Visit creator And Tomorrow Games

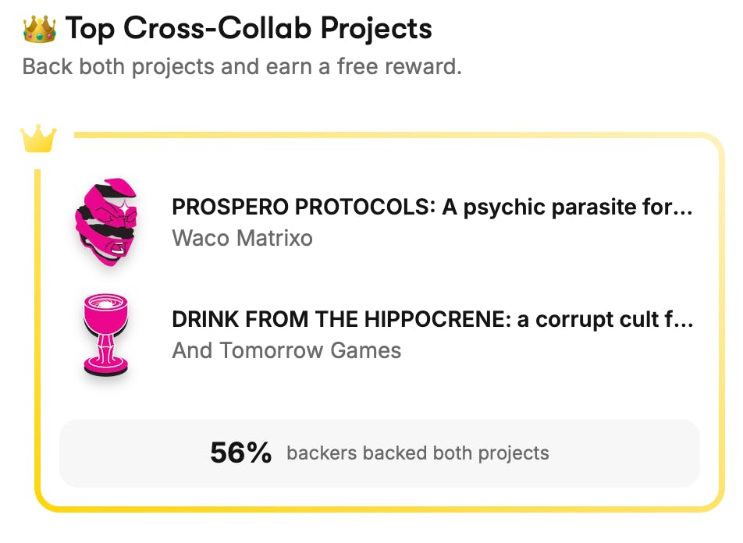[286, 350]
